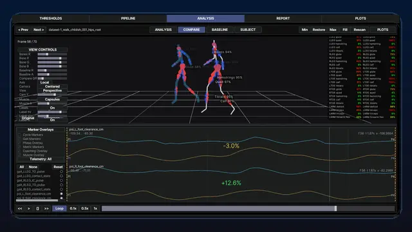The width and height of the screenshot is (412, 232).
Task: Toggle Labels On button
Action: 52,108
